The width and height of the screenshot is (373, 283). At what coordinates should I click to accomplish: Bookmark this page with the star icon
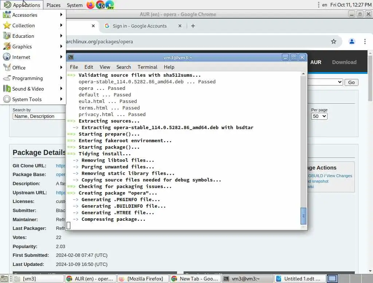334,41
